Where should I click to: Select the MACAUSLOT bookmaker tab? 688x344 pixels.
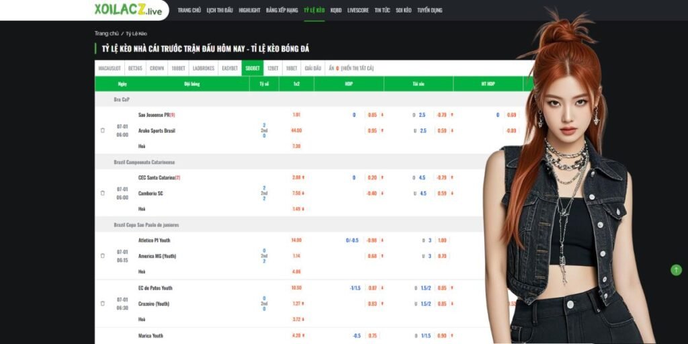pyautogui.click(x=110, y=68)
